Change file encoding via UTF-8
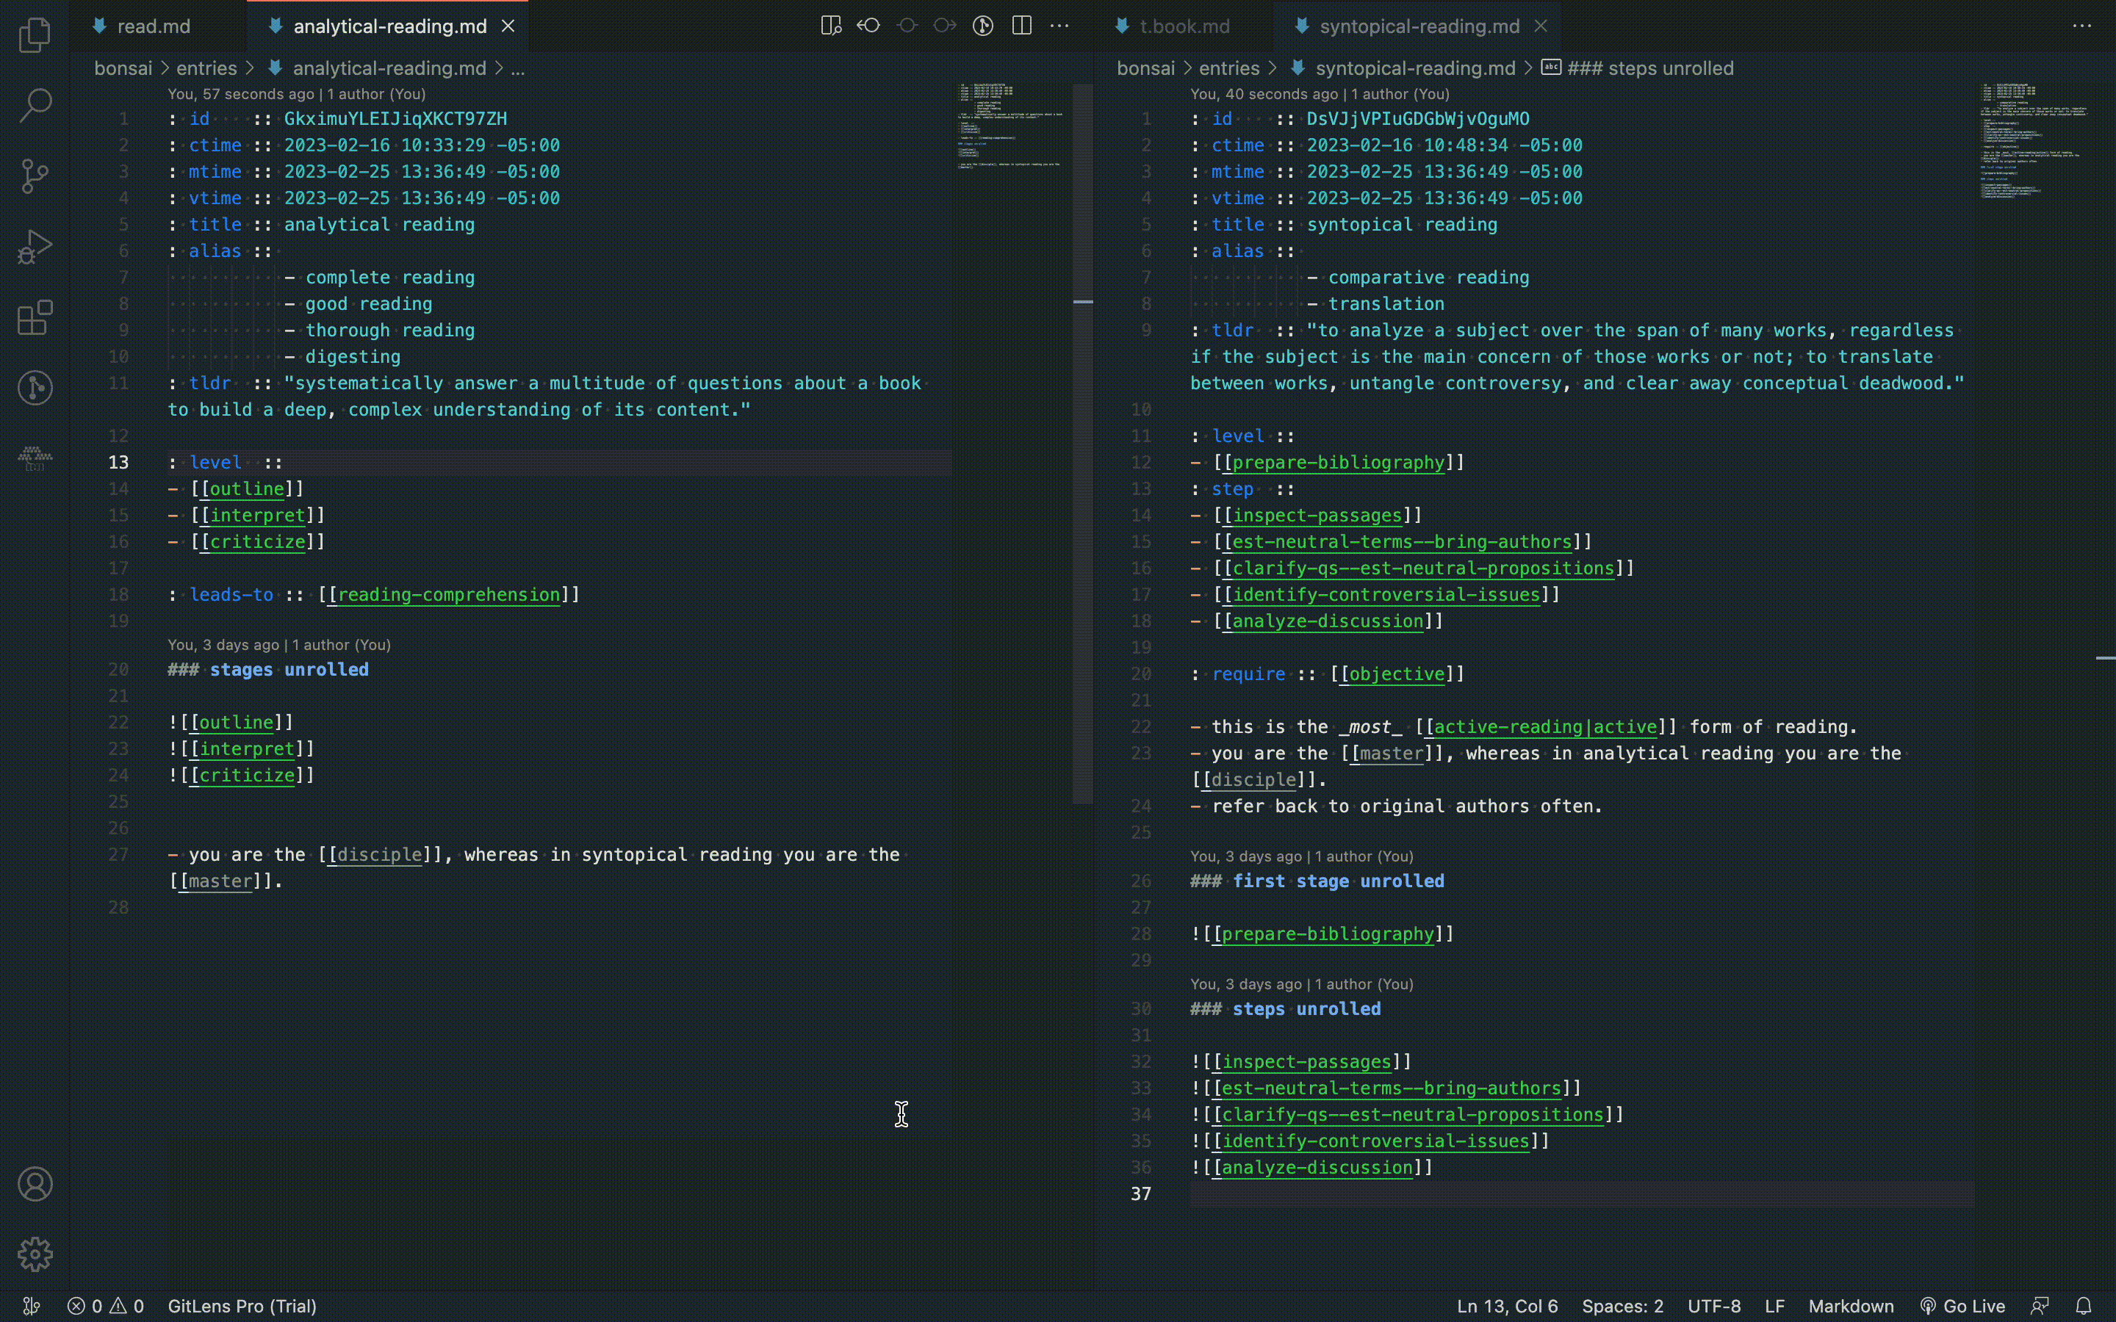Viewport: 2116px width, 1322px height. click(x=1714, y=1307)
